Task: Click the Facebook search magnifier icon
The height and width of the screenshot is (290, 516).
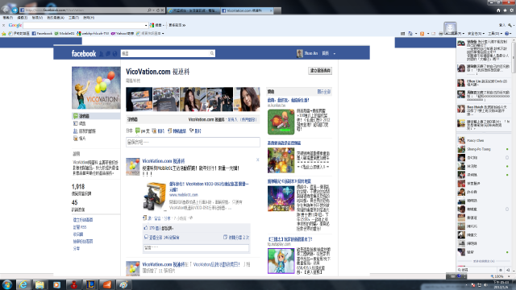Action: [212, 53]
